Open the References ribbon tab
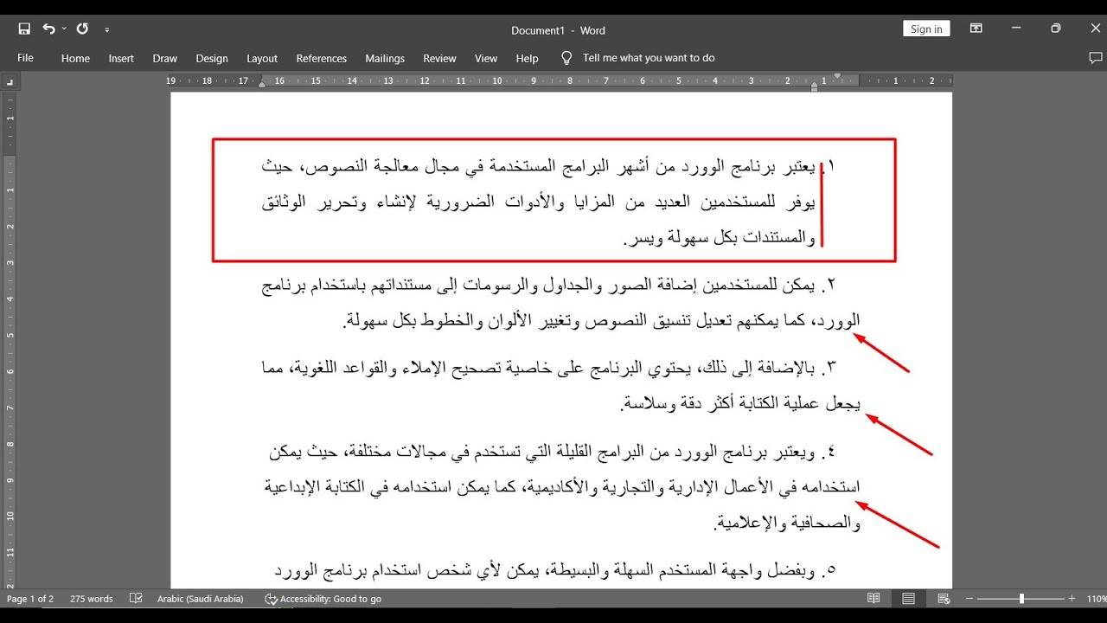The image size is (1107, 623). click(321, 58)
